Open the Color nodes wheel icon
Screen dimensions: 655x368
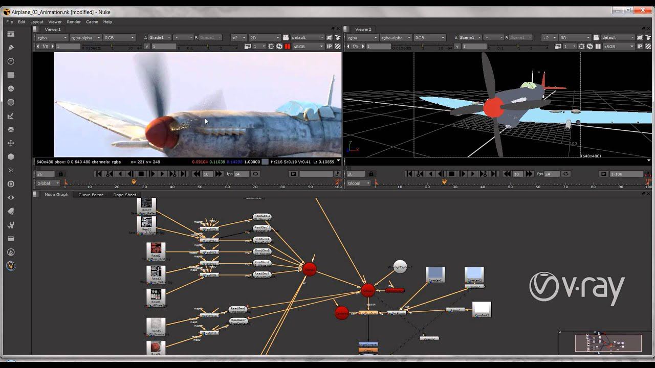pyautogui.click(x=11, y=88)
